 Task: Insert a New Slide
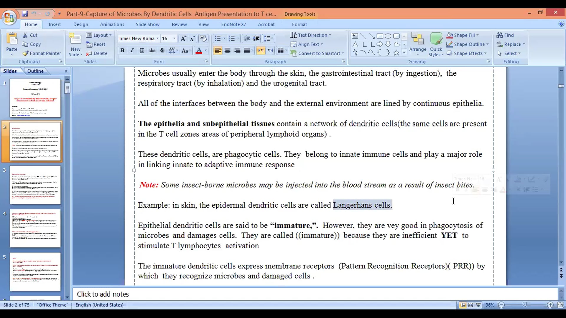[x=75, y=44]
